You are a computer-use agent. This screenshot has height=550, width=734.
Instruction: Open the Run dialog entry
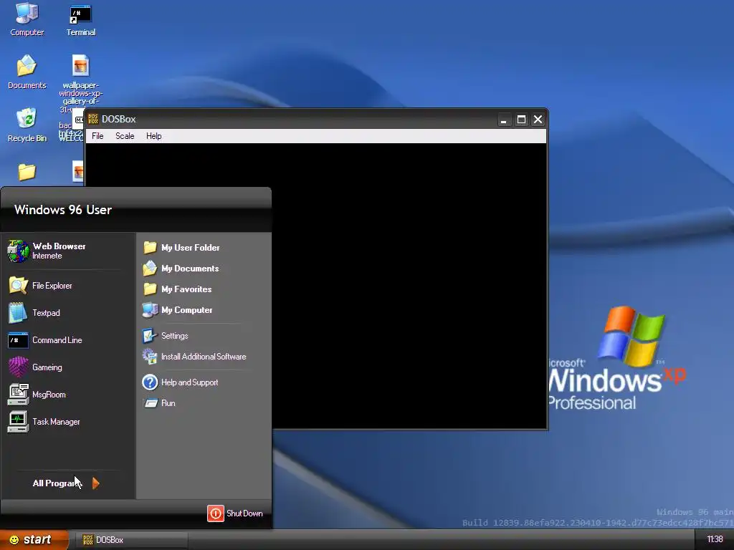coord(159,402)
